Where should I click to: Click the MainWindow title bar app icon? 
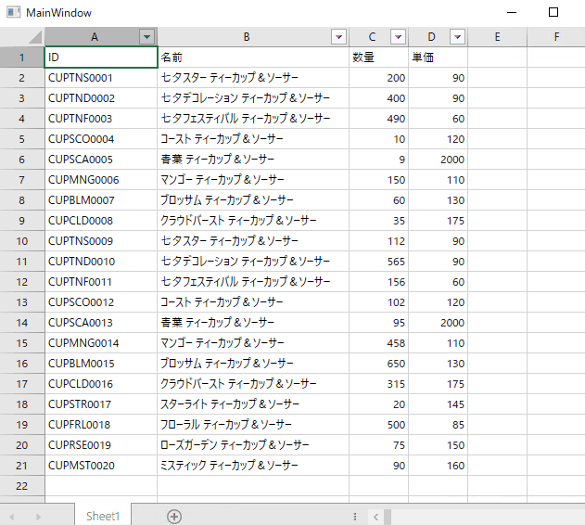[x=13, y=12]
